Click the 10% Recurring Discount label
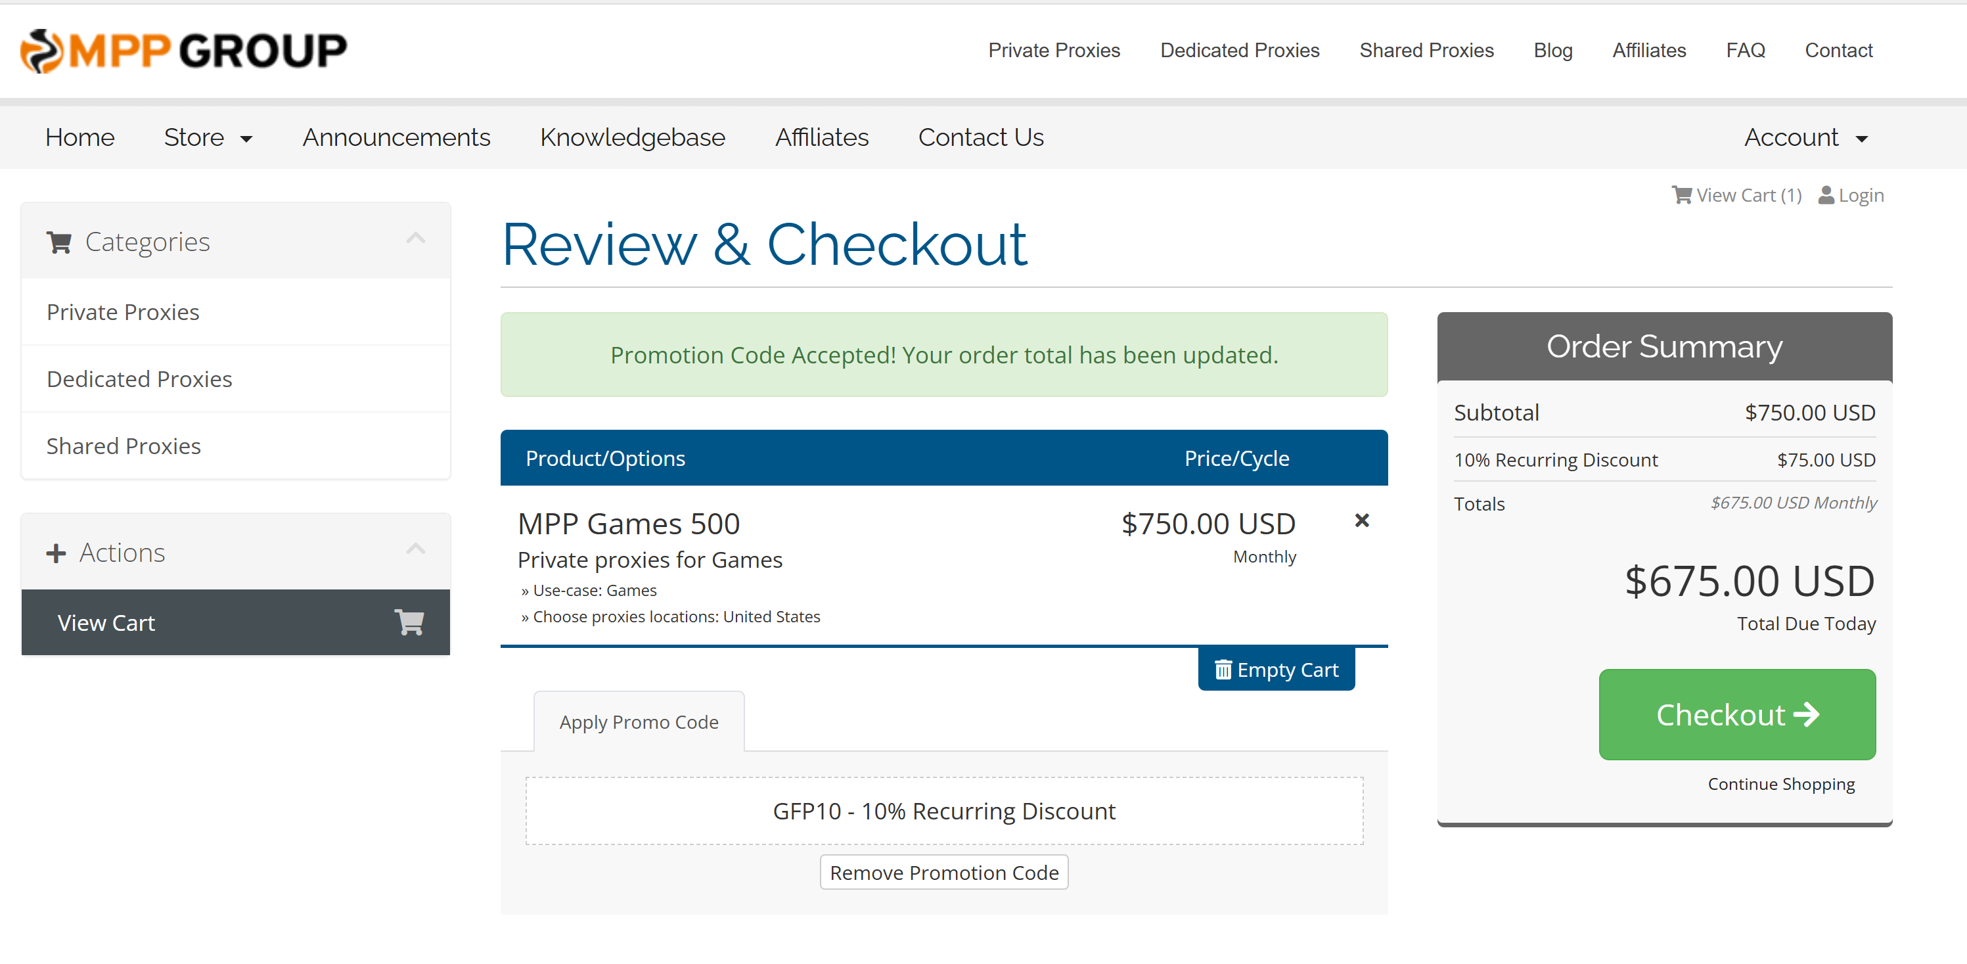Viewport: 1967px width, 964px height. tap(1556, 460)
